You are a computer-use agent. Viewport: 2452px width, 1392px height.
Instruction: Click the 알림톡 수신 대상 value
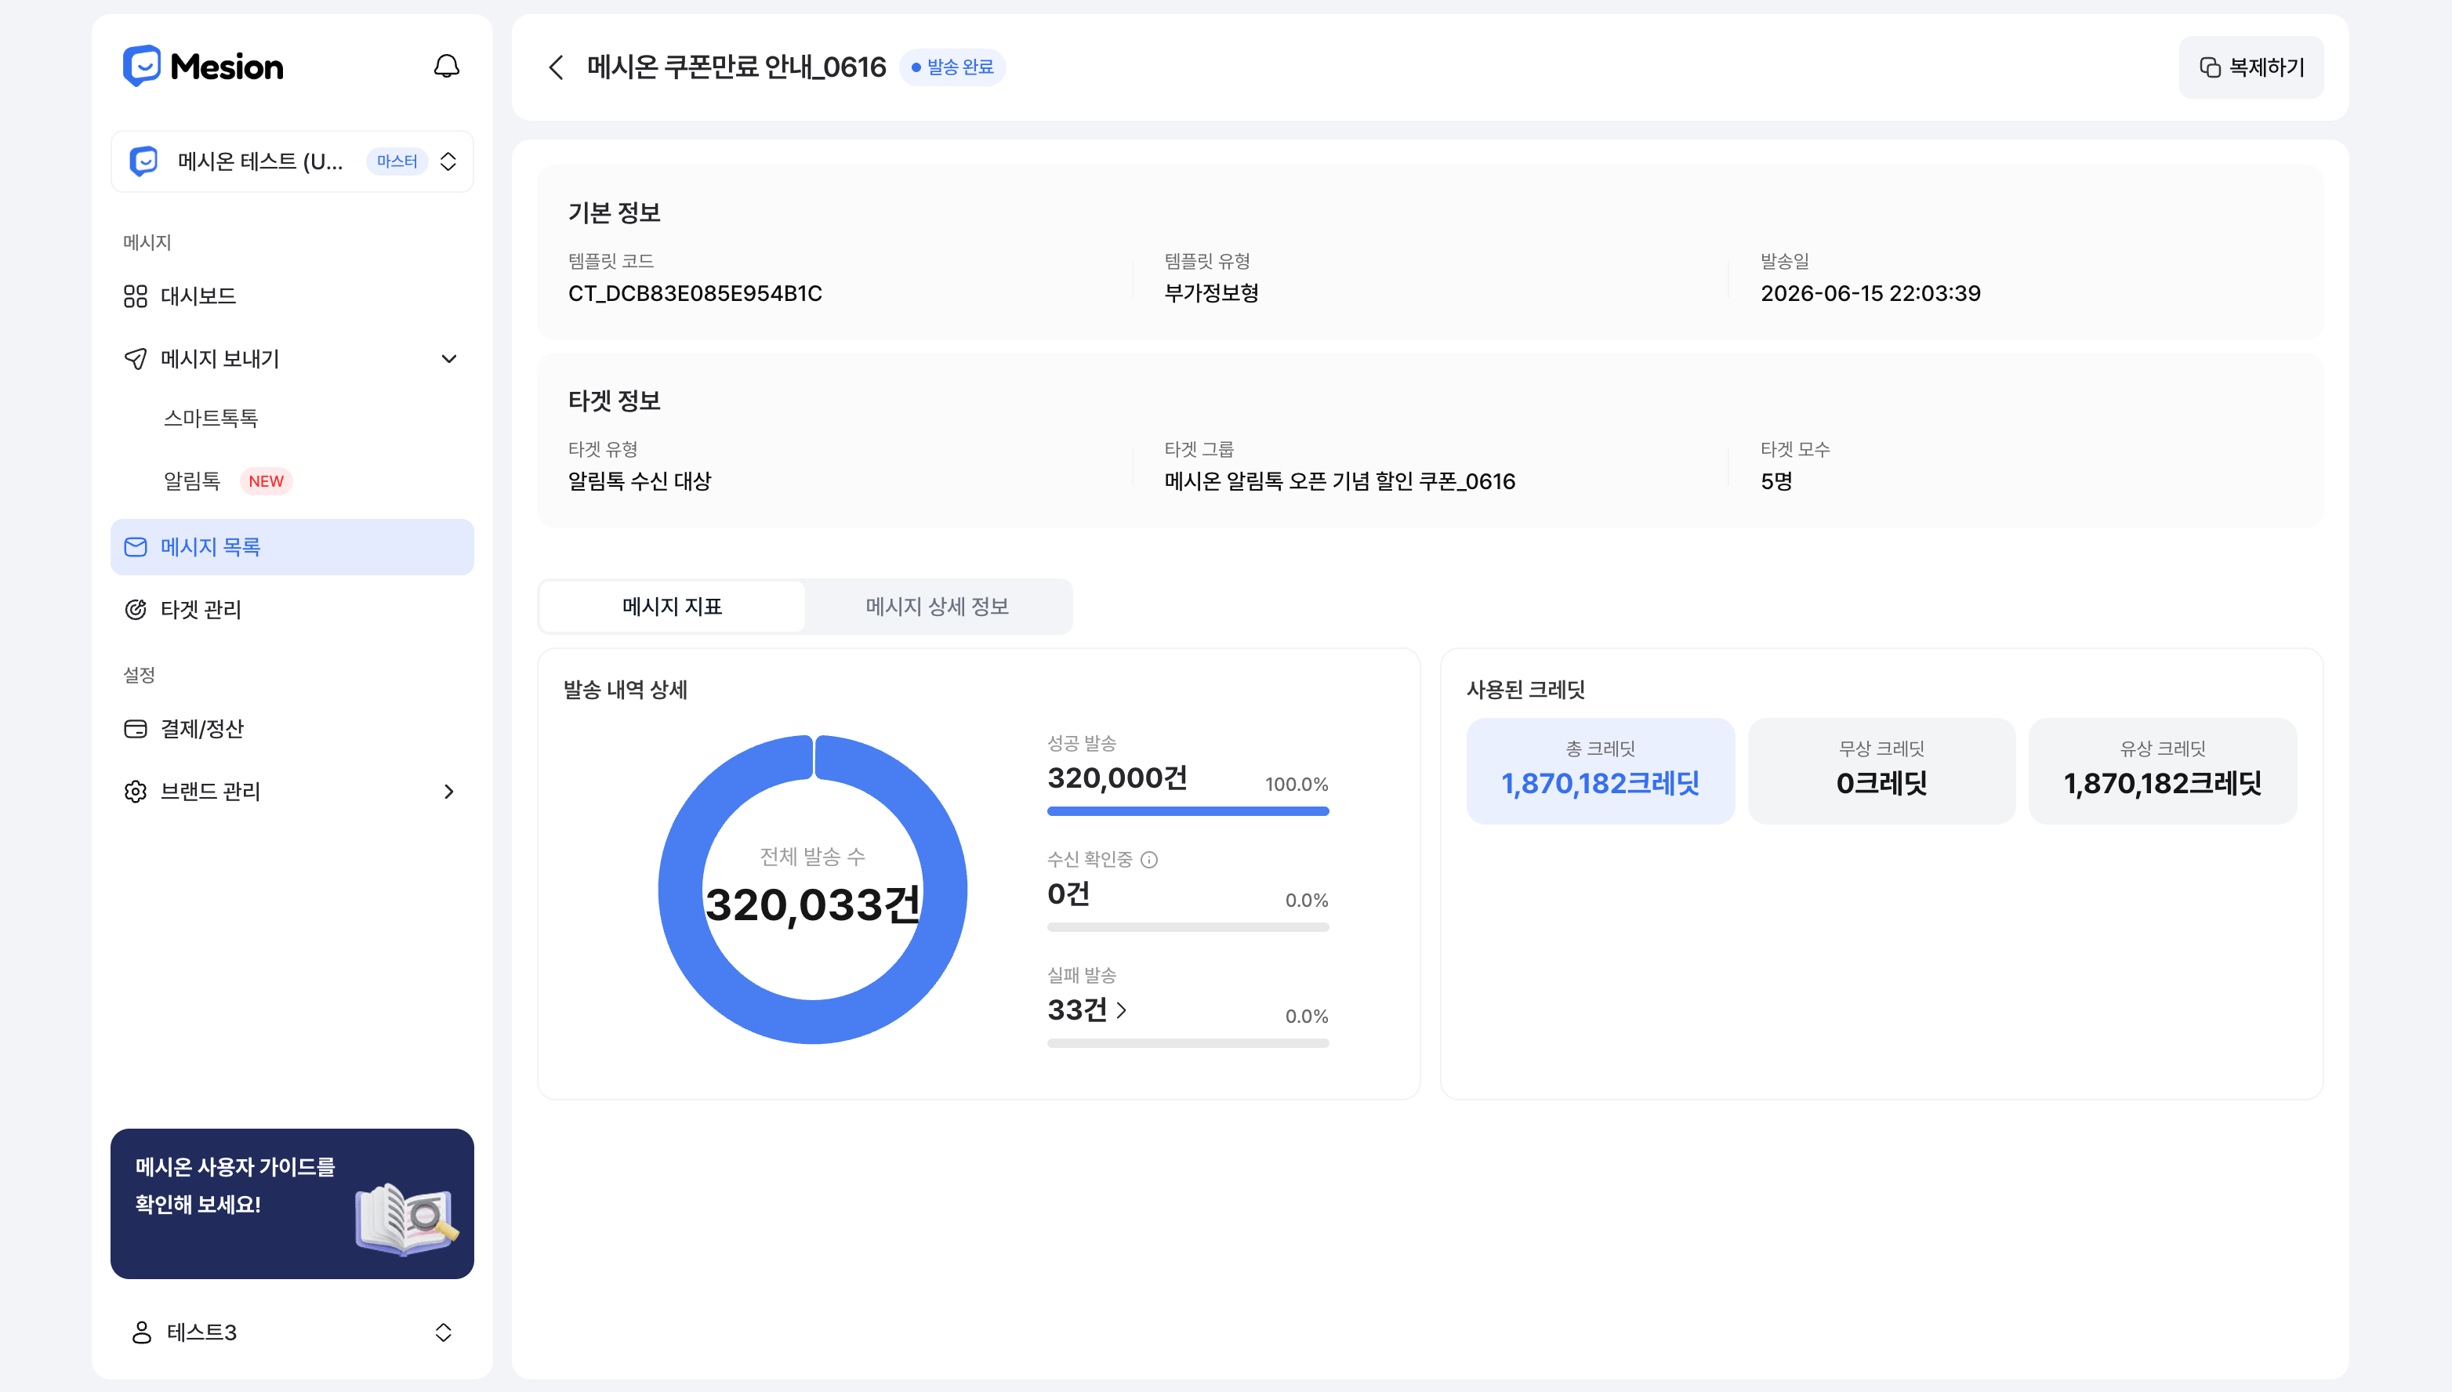[640, 481]
